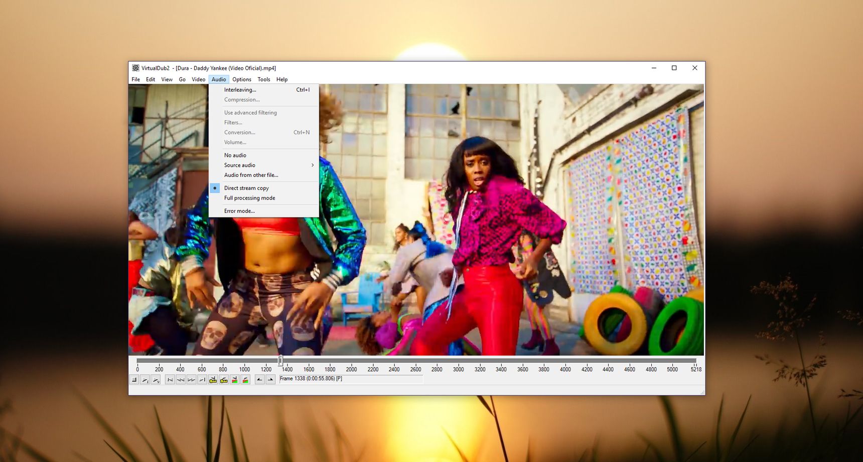This screenshot has height=462, width=863.
Task: Open the View menu
Action: [167, 79]
